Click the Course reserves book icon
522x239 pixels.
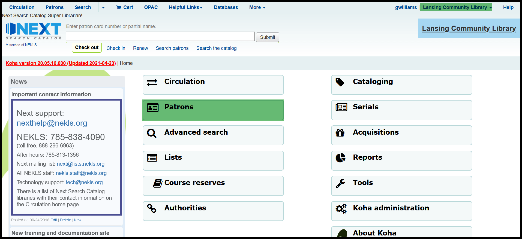158,183
